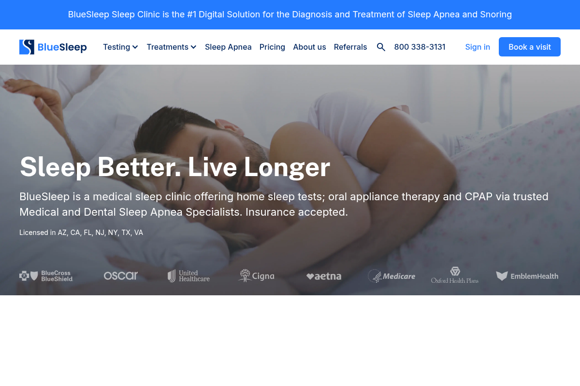Select the EmblemHealth logo
Image resolution: width=580 pixels, height=386 pixels.
[x=527, y=276]
